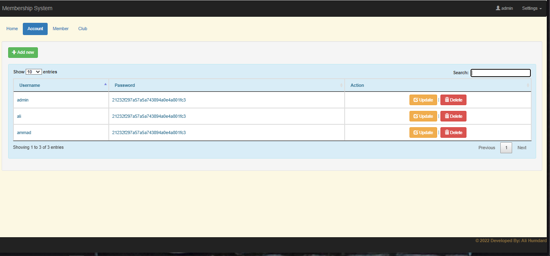Open the Club tab
The height and width of the screenshot is (256, 550).
(x=83, y=29)
